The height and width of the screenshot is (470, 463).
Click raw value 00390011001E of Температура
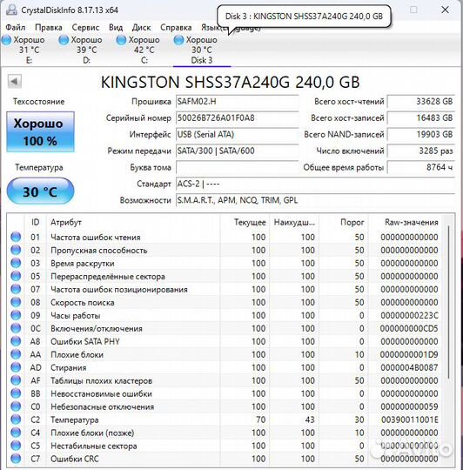point(409,420)
